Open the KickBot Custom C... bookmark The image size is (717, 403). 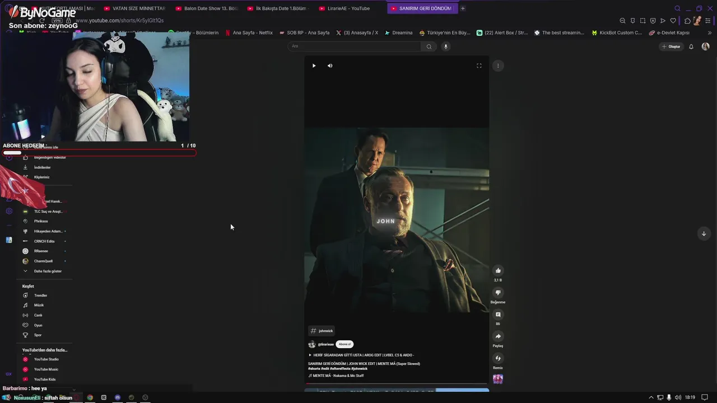(x=617, y=32)
